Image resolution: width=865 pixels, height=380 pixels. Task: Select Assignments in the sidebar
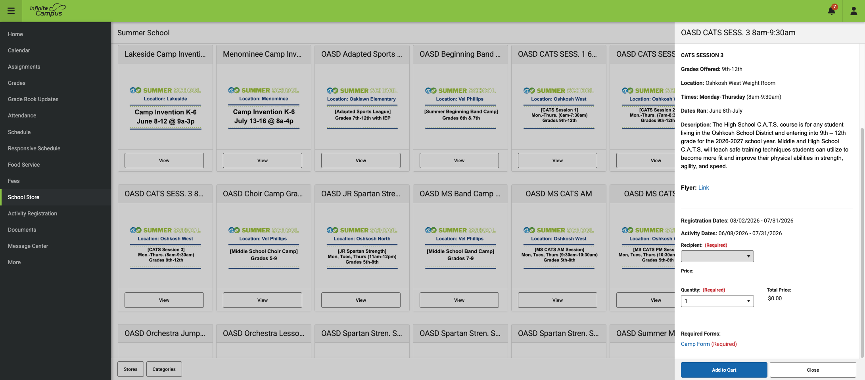[56, 67]
